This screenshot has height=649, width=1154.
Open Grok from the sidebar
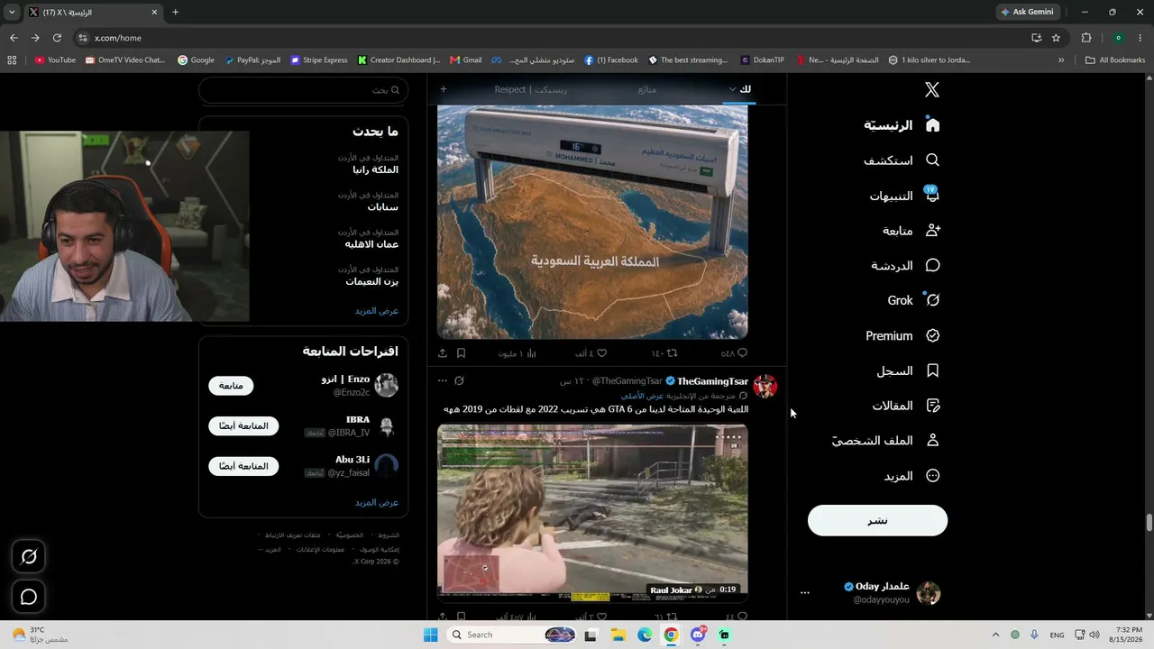pyautogui.click(x=913, y=300)
